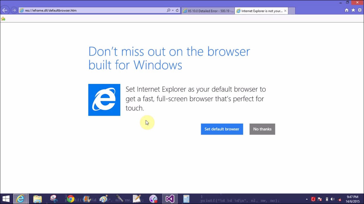Open Favorites with the star icon

click(x=353, y=10)
